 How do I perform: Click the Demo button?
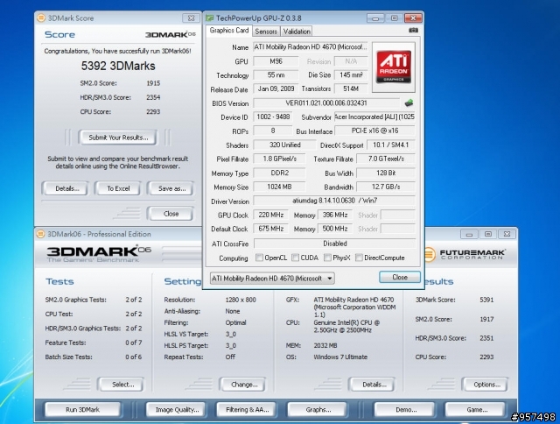tap(406, 410)
